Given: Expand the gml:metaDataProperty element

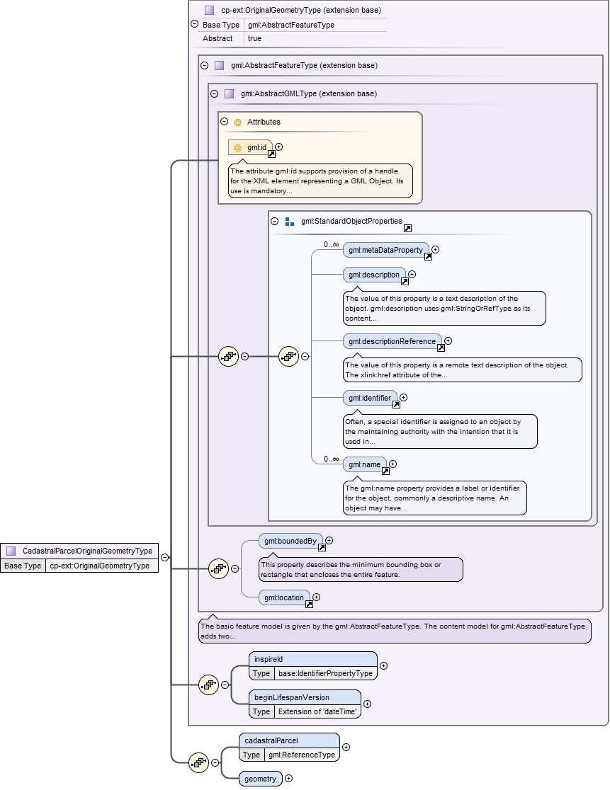Looking at the screenshot, I should click(436, 249).
